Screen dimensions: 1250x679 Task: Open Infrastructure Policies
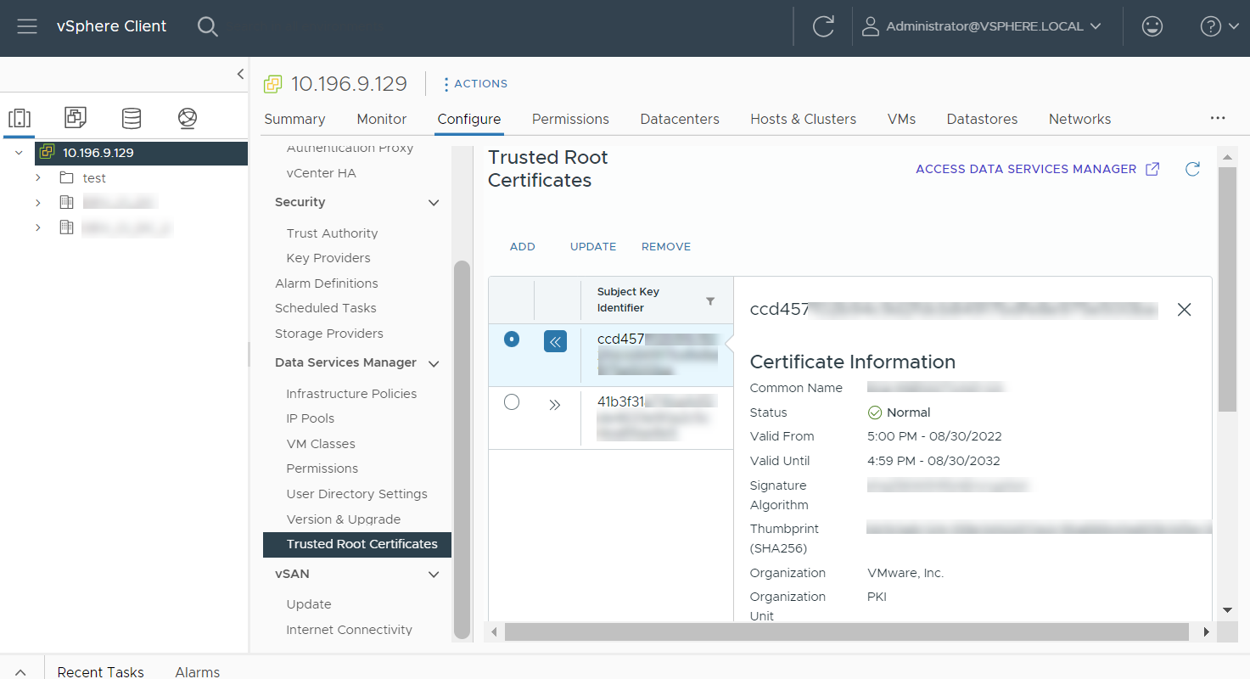[351, 394]
